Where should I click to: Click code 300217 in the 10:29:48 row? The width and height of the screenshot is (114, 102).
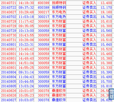(43, 12)
